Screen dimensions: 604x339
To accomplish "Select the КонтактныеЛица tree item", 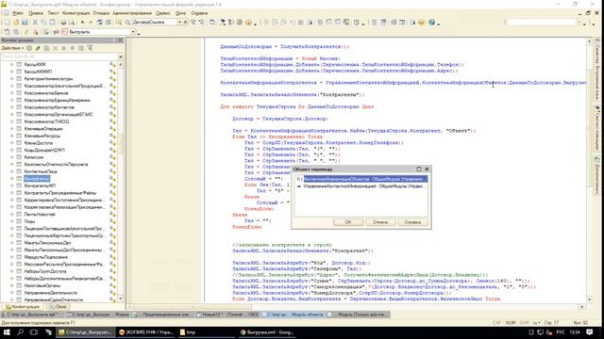I will [41, 171].
